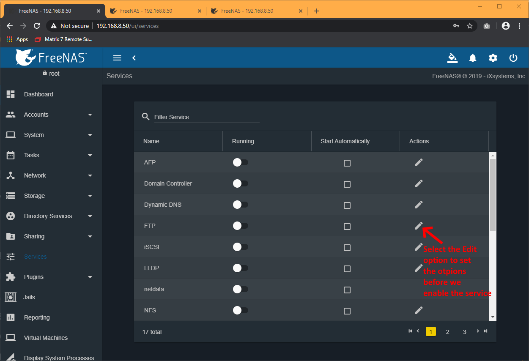Click the services table scrollbar thumb

[493, 195]
